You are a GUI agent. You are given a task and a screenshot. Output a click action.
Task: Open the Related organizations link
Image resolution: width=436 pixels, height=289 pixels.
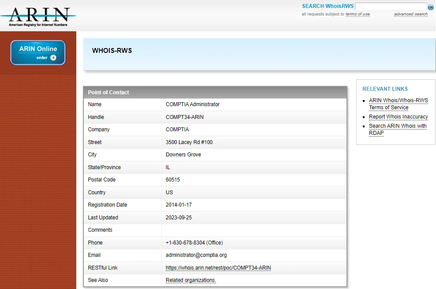click(x=191, y=280)
